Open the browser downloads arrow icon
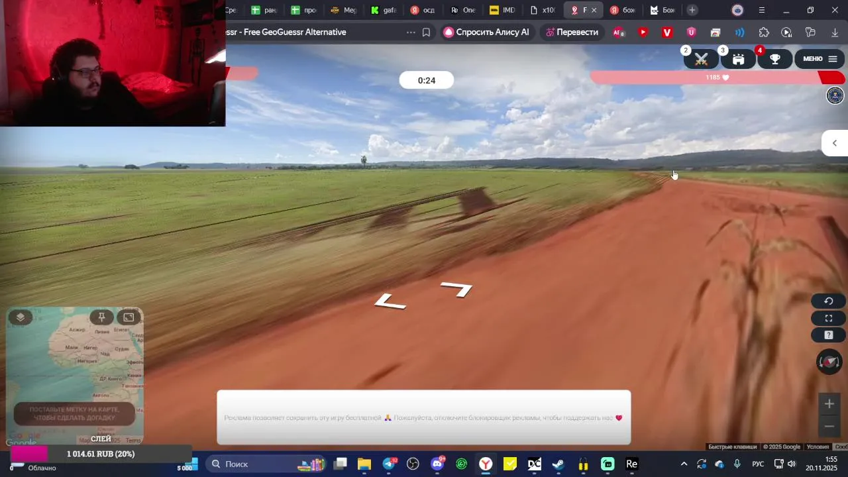Screen dimensions: 848x477 click(835, 32)
